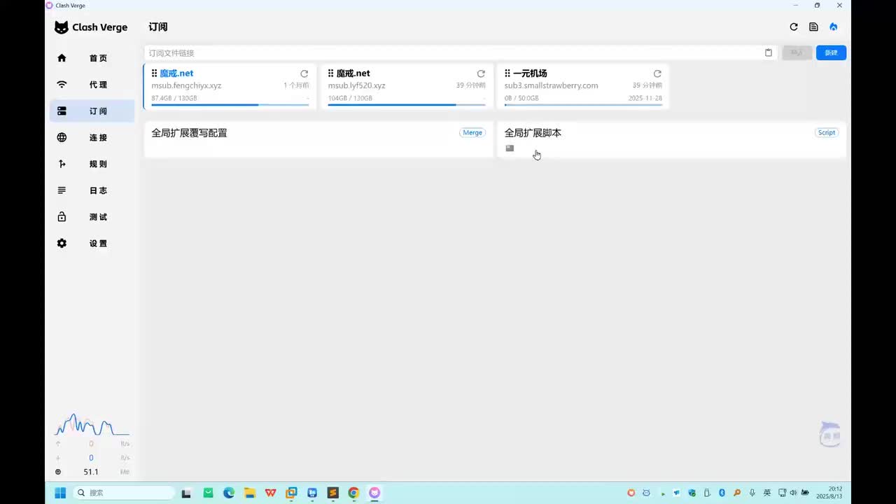Go to the 代理 proxies page

tap(92, 85)
